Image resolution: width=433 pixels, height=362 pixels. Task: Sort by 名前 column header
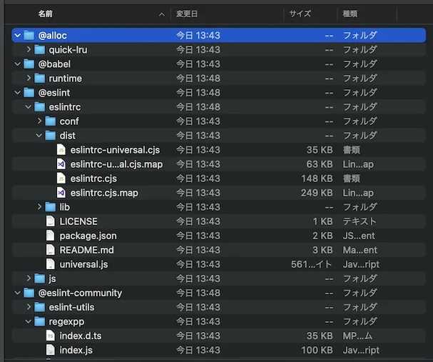coord(45,14)
